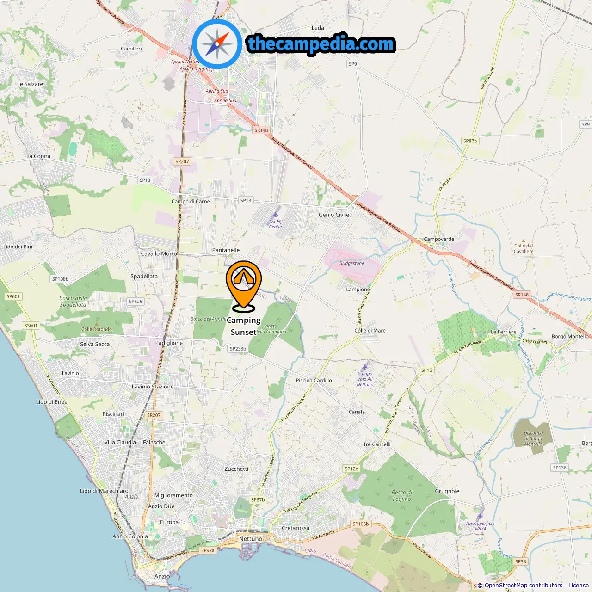This screenshot has height=592, width=592.
Task: Open the OpenStreetMap contributors link
Action: (524, 586)
